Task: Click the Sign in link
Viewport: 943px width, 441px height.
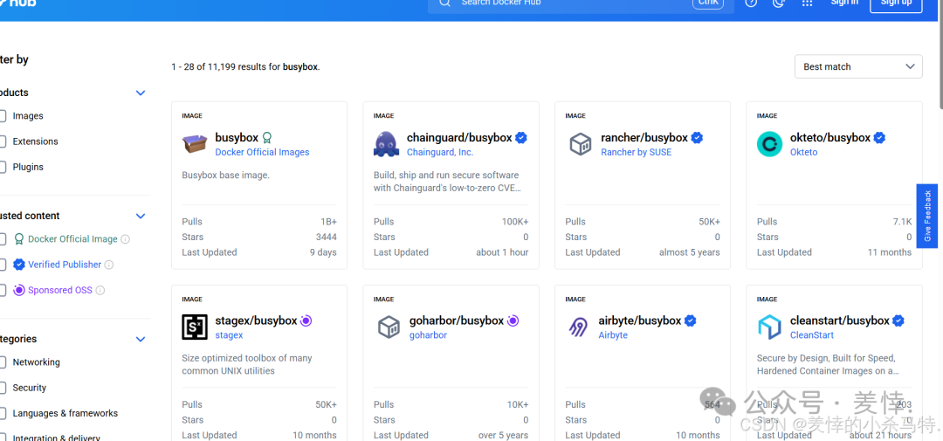Action: pos(844,3)
